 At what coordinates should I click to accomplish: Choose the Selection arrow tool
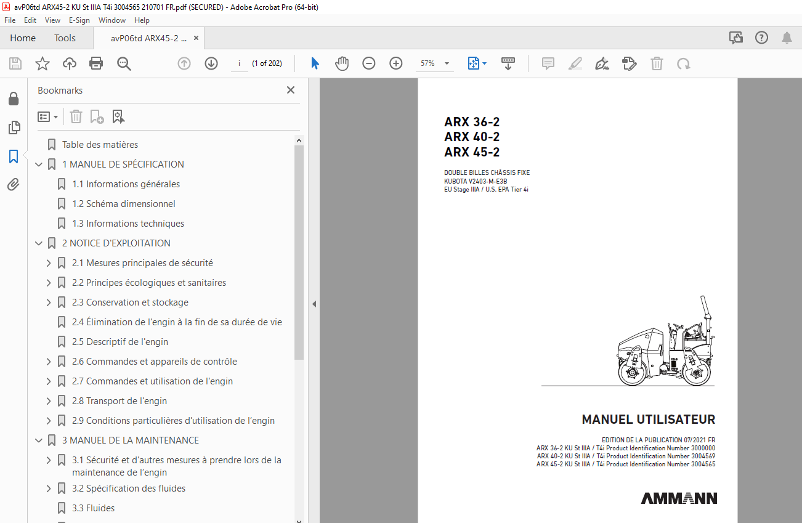[x=315, y=63]
